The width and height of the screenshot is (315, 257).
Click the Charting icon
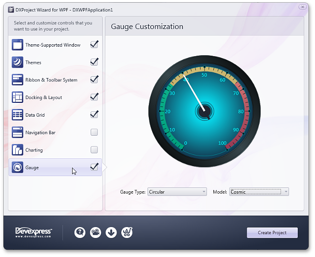[x=18, y=150]
